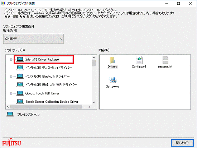This screenshot has width=197, height=148.
Task: Click the software list scroll down arrow
Action: pos(94,102)
